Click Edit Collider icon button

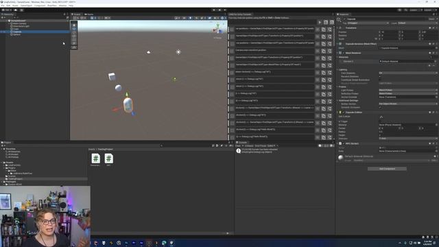tap(381, 117)
